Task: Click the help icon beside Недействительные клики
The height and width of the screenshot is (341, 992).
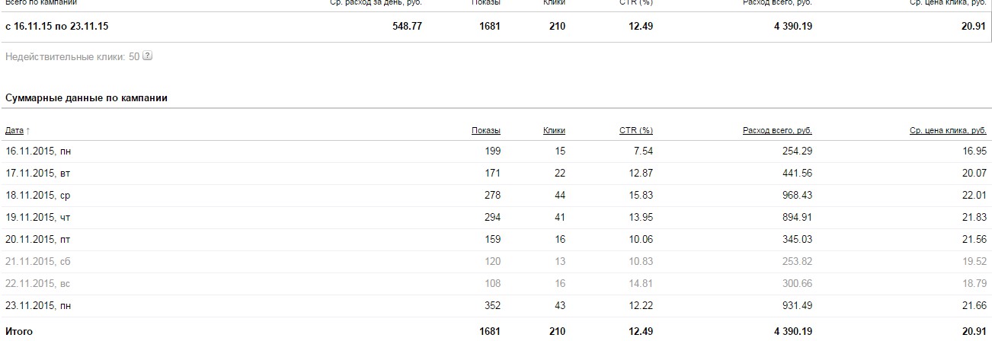Action: [148, 56]
